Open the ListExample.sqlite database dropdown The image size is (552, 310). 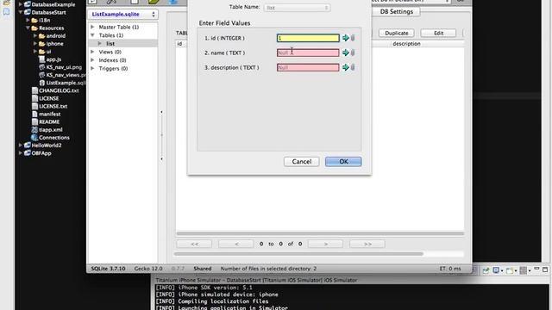click(x=122, y=15)
